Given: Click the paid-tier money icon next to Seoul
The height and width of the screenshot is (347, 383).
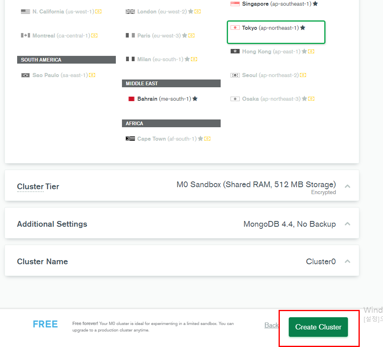Looking at the screenshot, I should (x=303, y=75).
